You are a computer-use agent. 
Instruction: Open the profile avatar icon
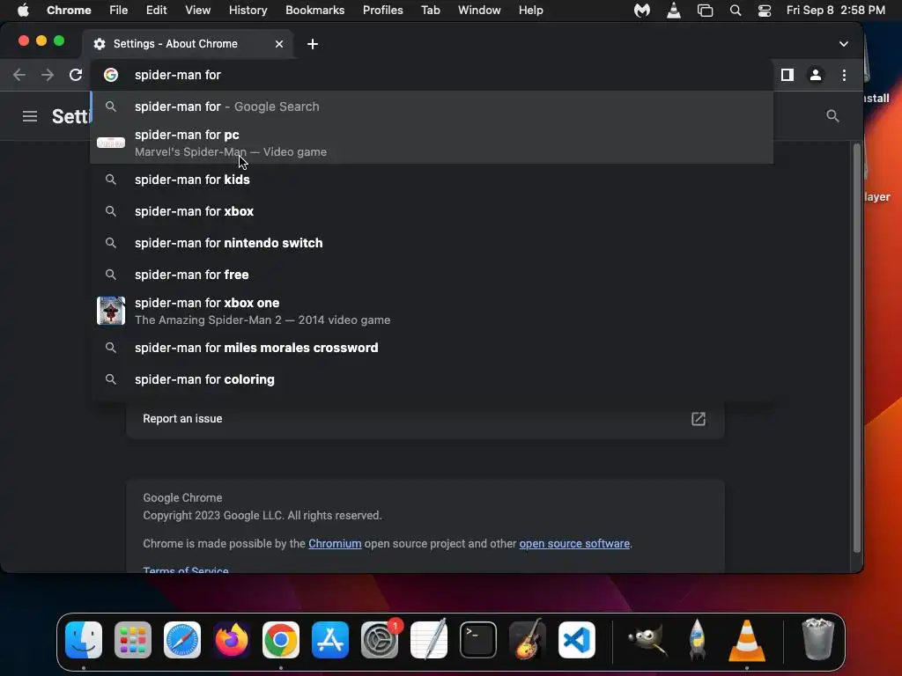(x=815, y=75)
